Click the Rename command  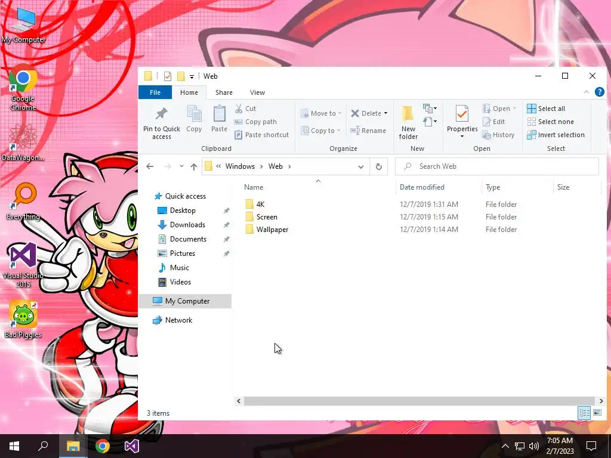pos(368,131)
